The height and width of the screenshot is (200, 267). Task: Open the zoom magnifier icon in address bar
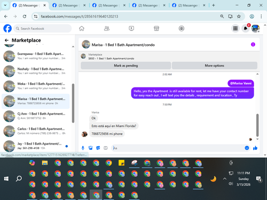click(222, 17)
